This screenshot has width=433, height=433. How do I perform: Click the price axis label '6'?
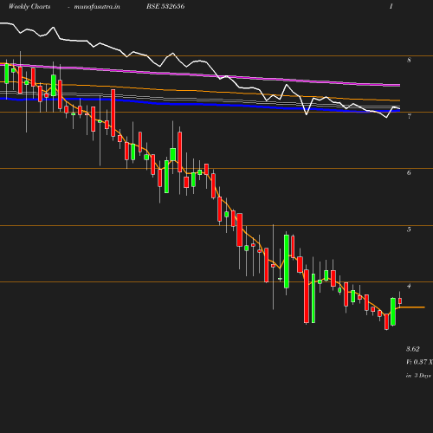click(x=409, y=172)
